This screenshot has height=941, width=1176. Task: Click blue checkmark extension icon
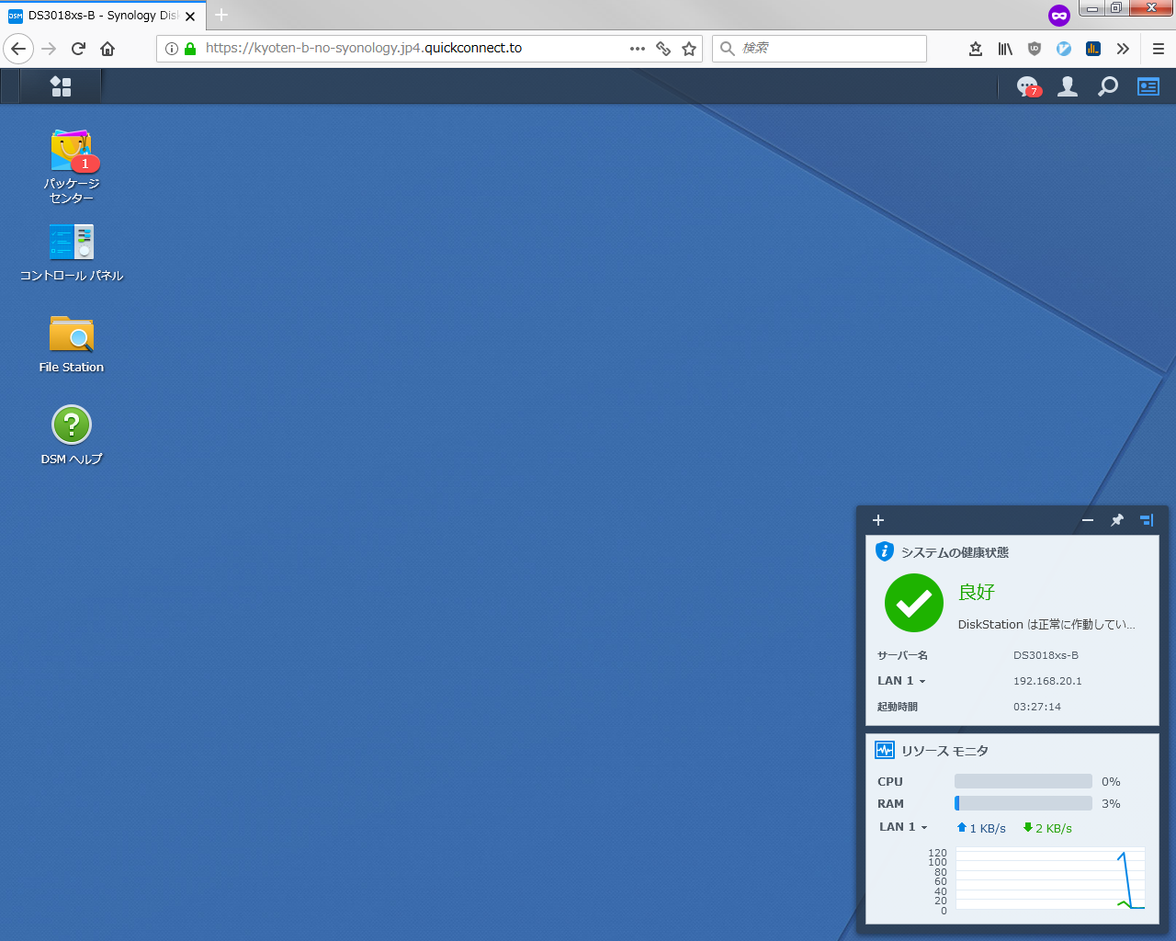pyautogui.click(x=1064, y=49)
